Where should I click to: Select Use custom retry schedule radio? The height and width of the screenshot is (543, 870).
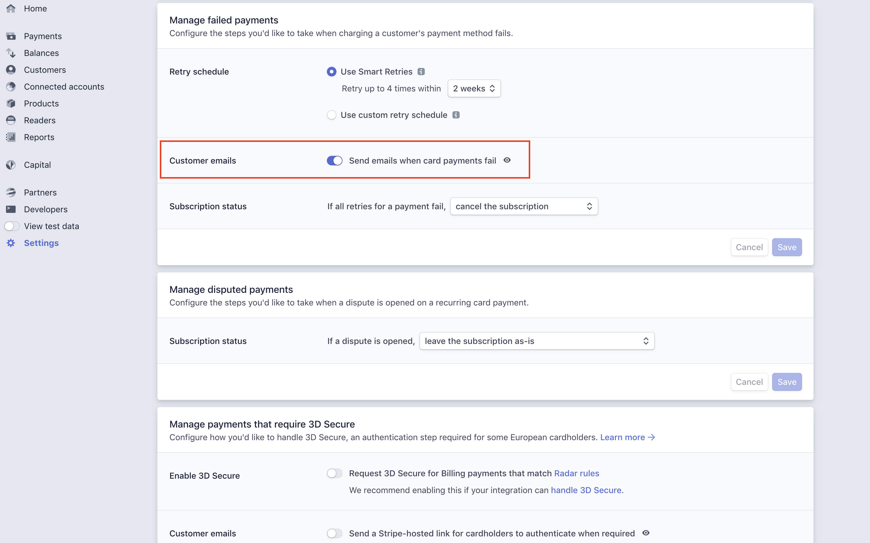[x=331, y=115]
